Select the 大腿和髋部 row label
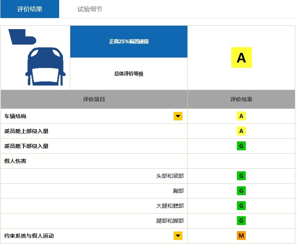 tap(170, 206)
